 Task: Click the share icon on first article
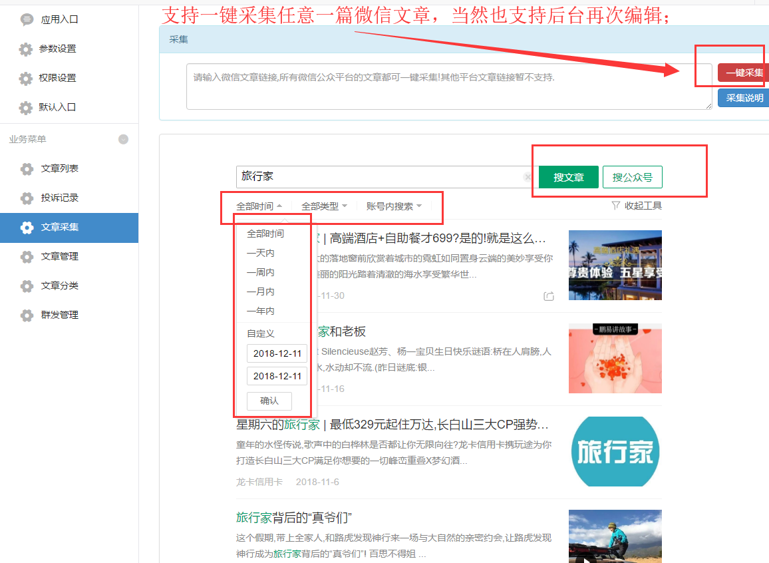549,296
